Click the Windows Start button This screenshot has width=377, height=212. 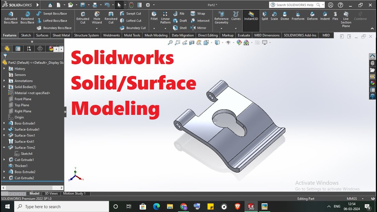coord(7,207)
